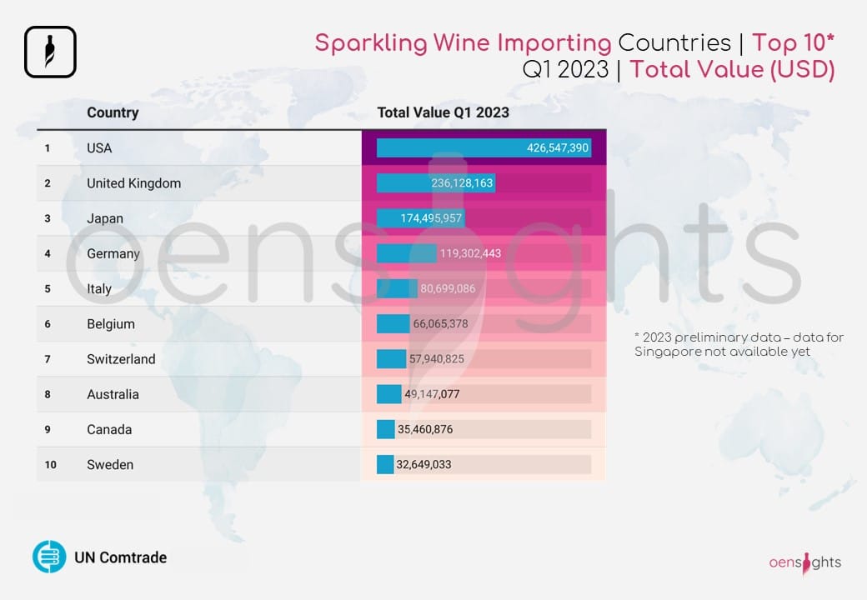Click the bottle logo icon at top-left
The image size is (867, 600).
50,52
